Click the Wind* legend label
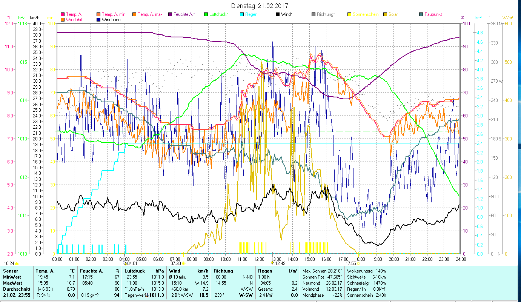Screen dimensions: 521x302 click(287, 14)
